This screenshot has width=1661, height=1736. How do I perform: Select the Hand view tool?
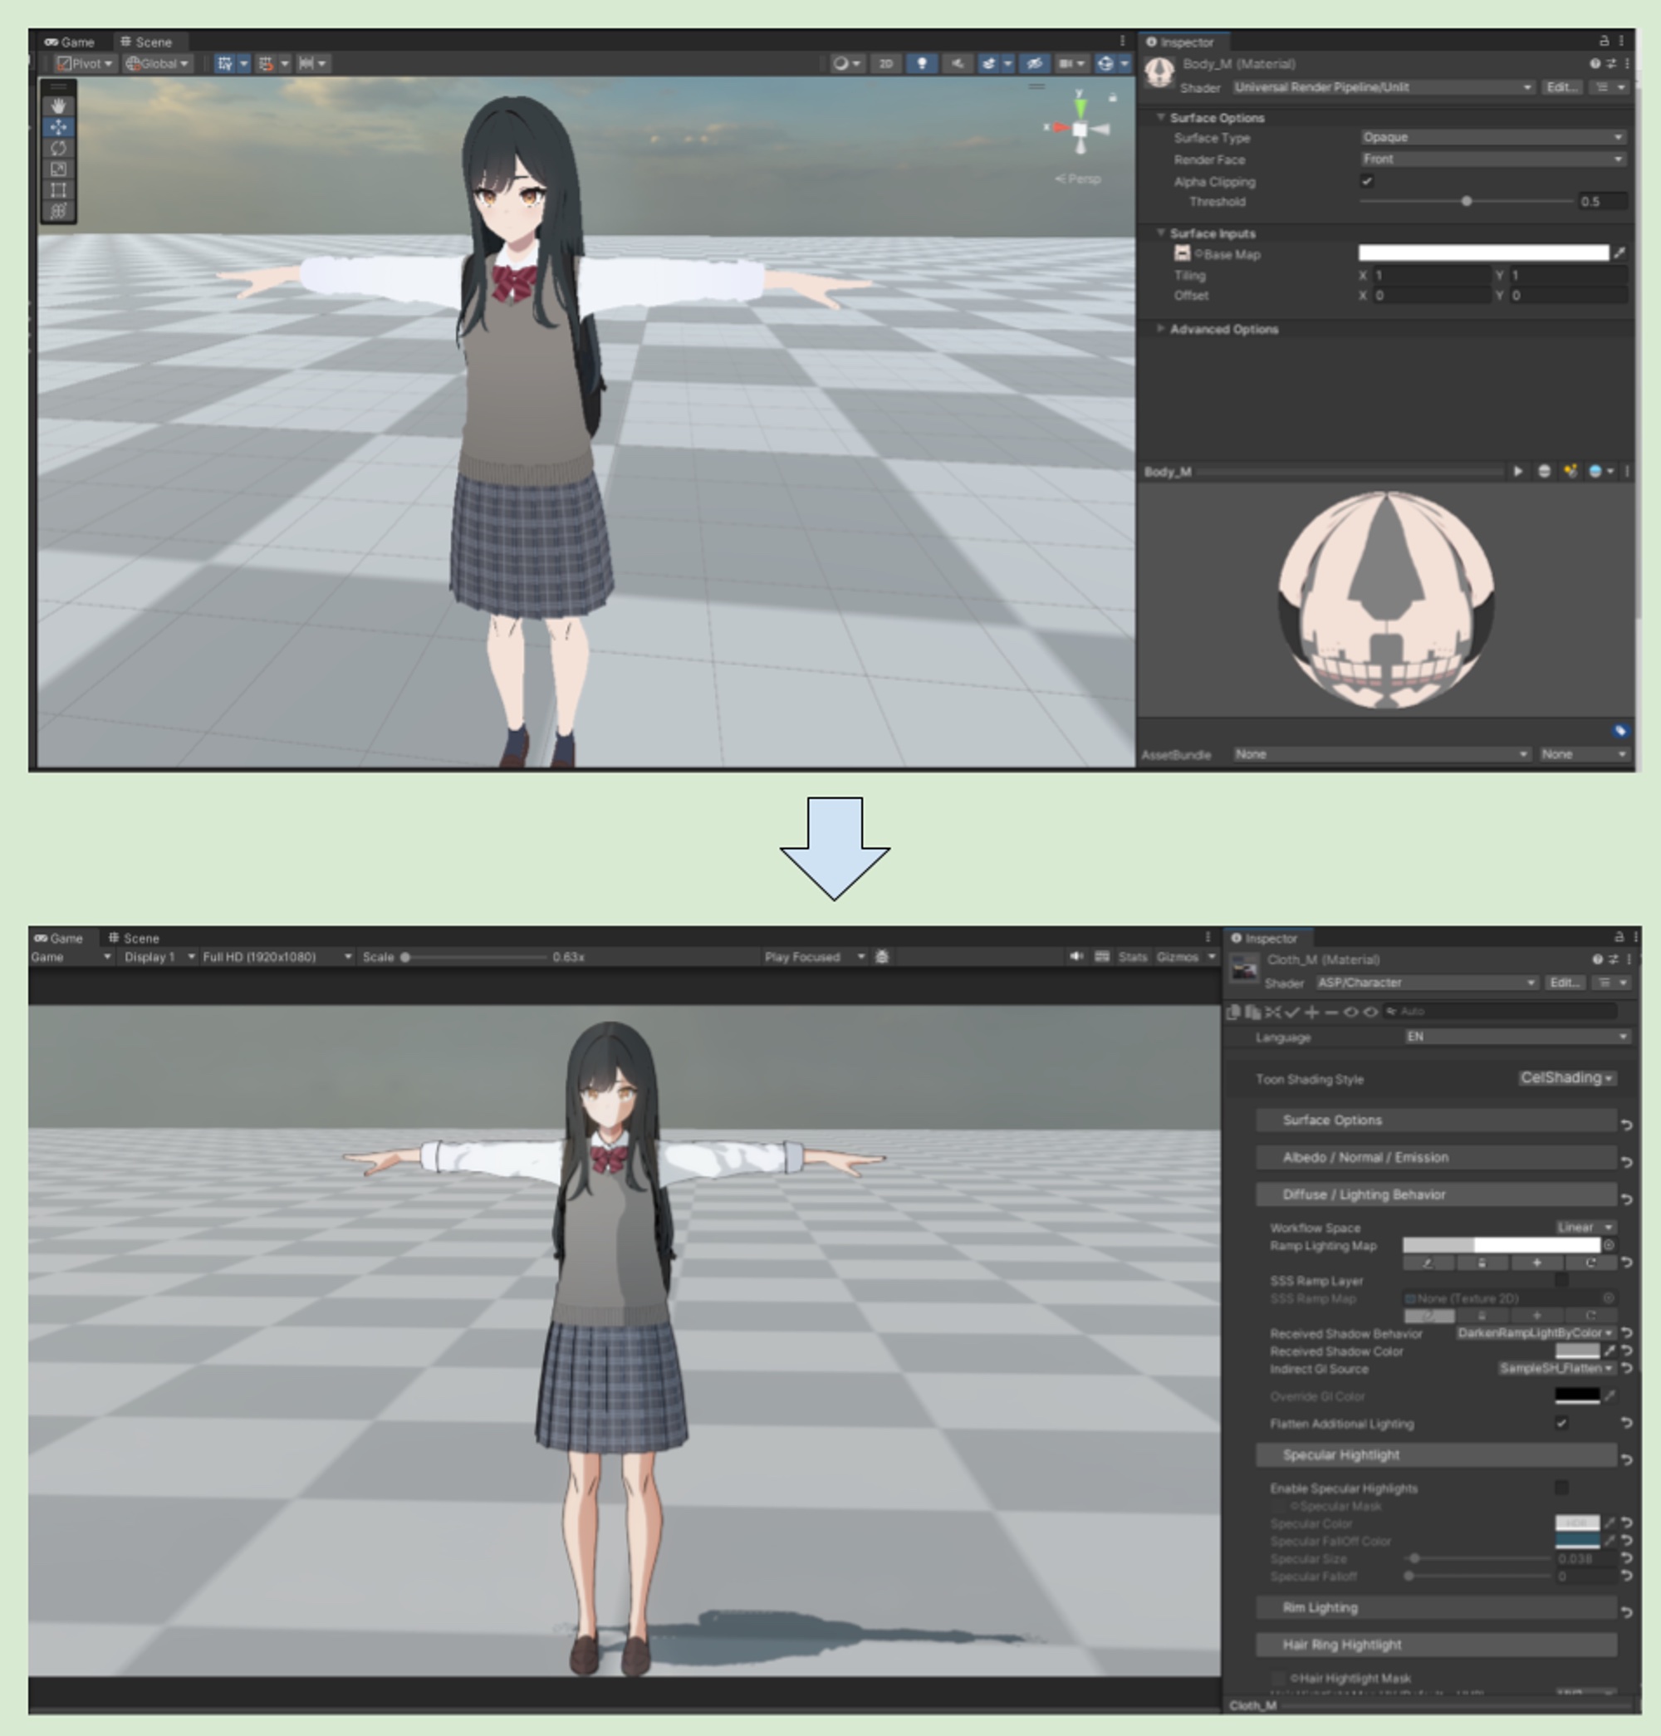click(x=58, y=105)
